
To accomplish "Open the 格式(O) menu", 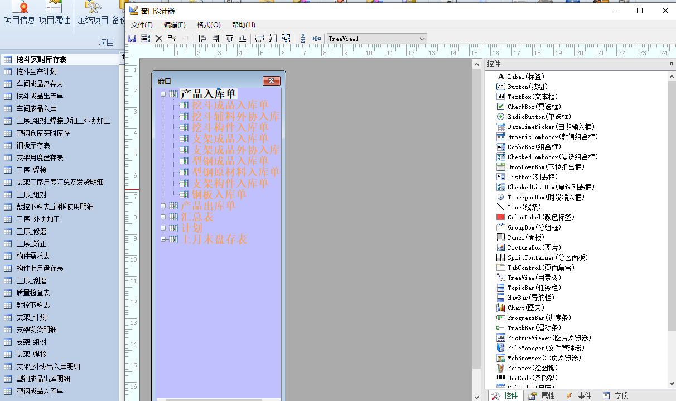I will [209, 25].
